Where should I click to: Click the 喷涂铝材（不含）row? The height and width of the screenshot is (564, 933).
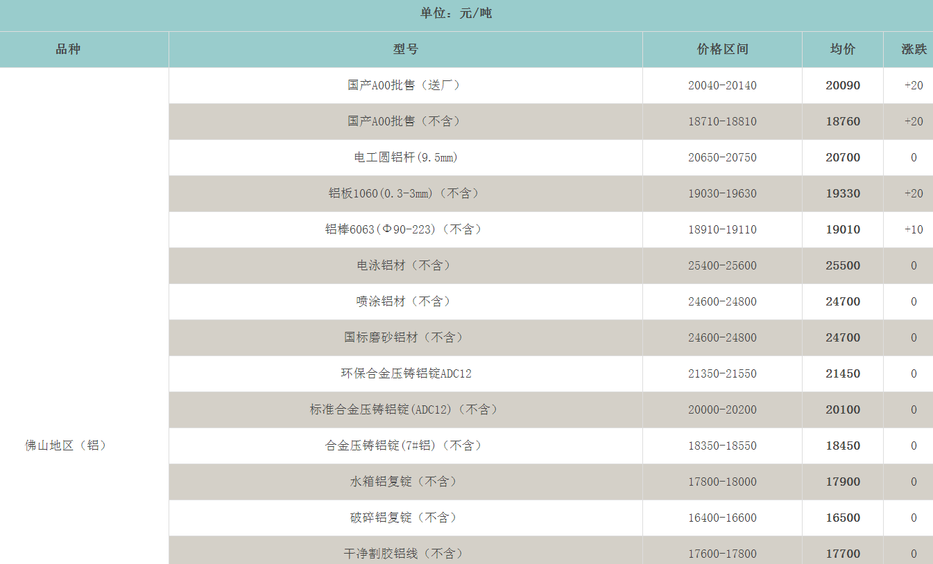tap(405, 301)
